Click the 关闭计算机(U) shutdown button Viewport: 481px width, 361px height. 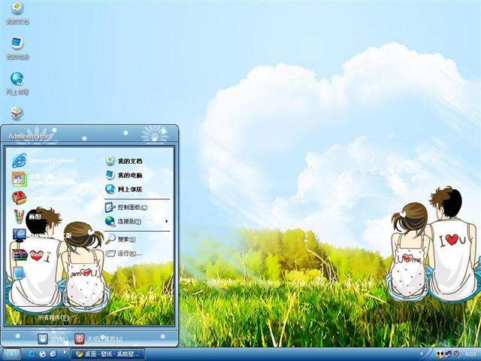coord(98,339)
